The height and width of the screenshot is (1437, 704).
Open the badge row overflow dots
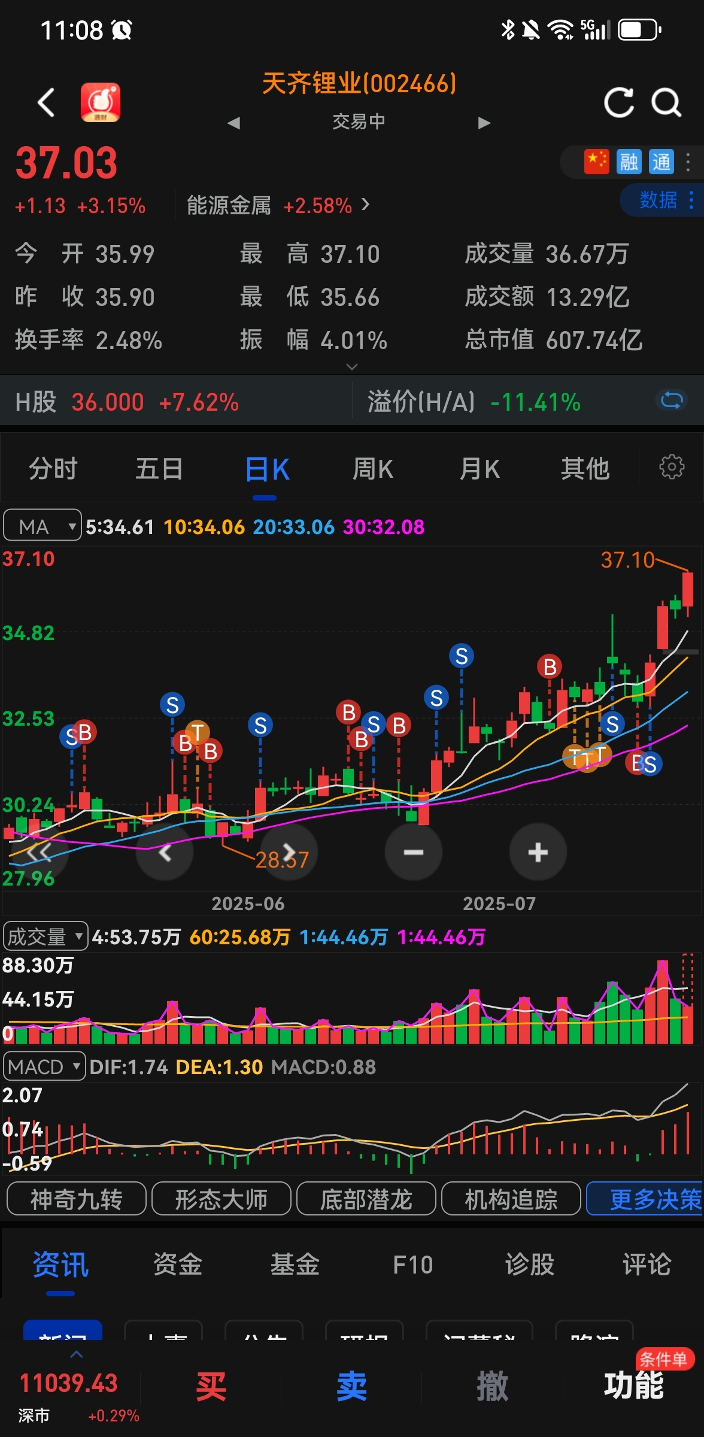click(688, 162)
